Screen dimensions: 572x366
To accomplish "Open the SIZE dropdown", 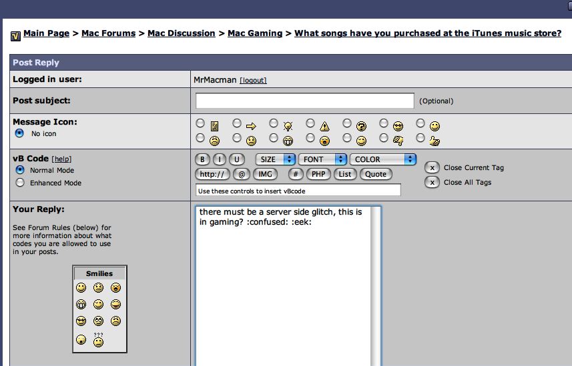I will coord(275,159).
